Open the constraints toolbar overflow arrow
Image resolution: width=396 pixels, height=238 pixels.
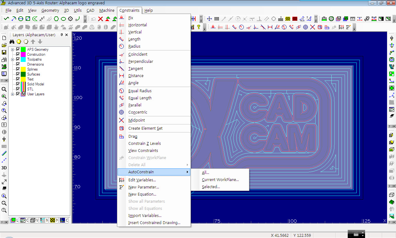click(x=354, y=28)
